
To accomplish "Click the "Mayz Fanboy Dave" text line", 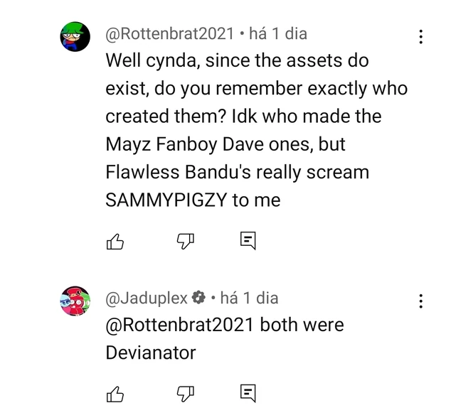I will [188, 145].
